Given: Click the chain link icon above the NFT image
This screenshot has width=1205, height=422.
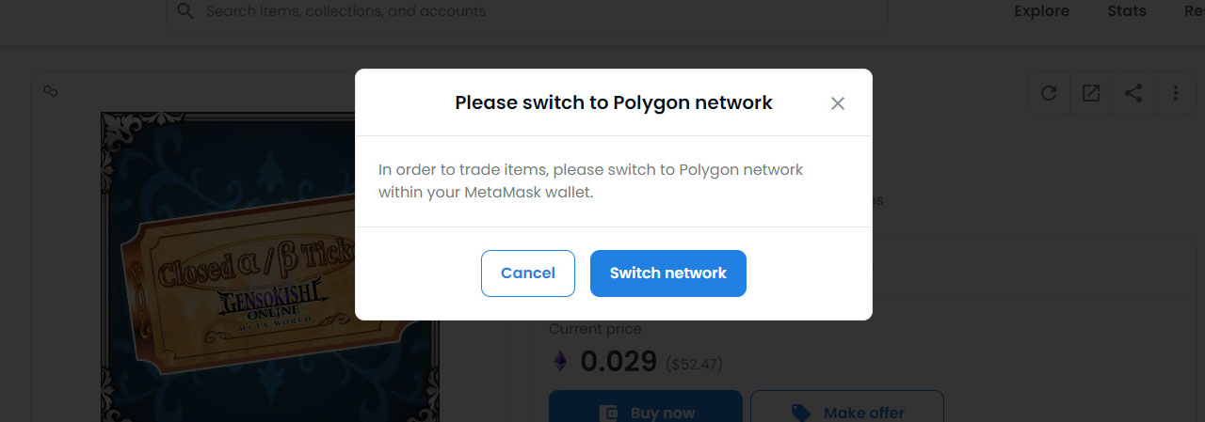Looking at the screenshot, I should 52,91.
